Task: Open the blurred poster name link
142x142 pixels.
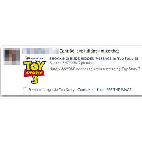Action: [x=40, y=51]
